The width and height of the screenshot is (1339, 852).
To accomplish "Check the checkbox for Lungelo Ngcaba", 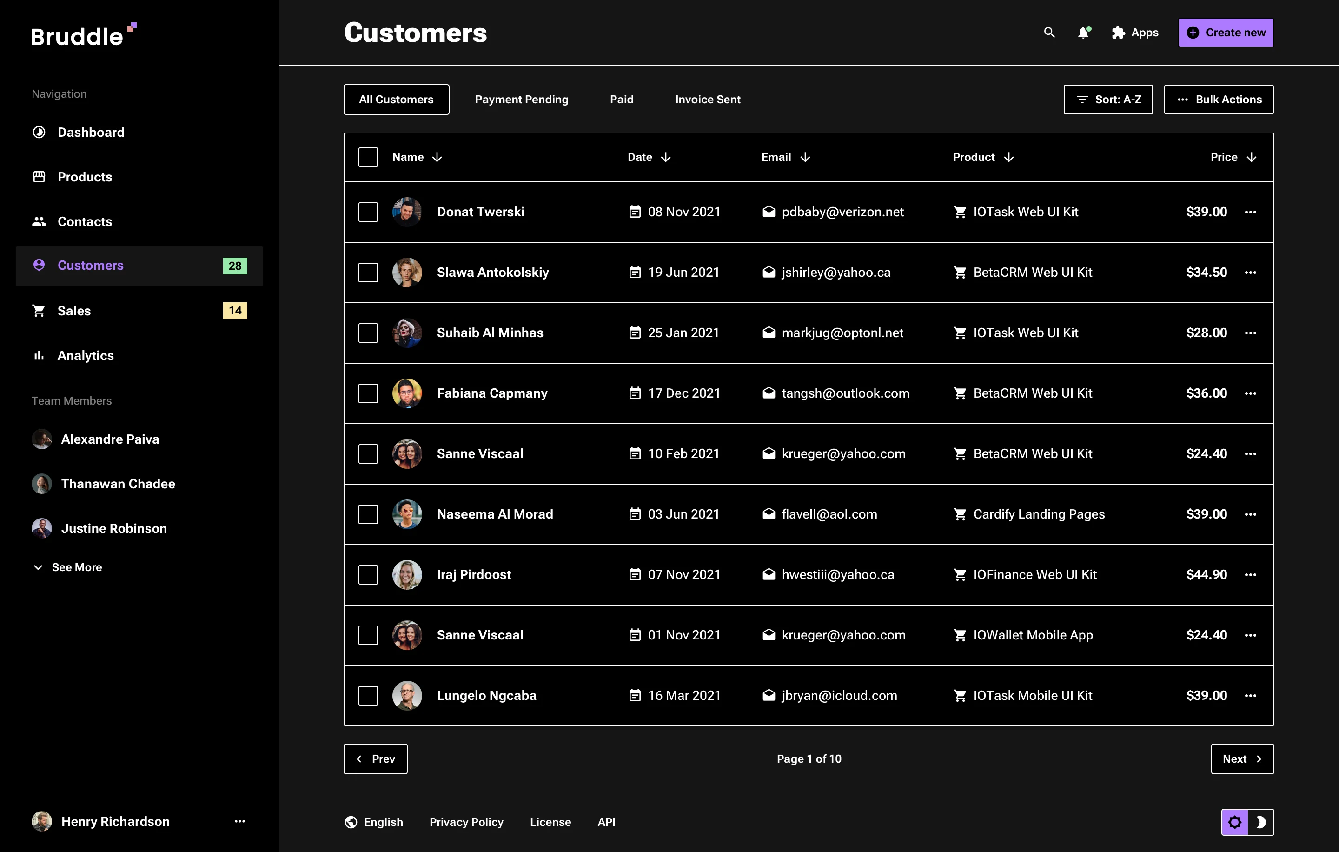I will [368, 695].
